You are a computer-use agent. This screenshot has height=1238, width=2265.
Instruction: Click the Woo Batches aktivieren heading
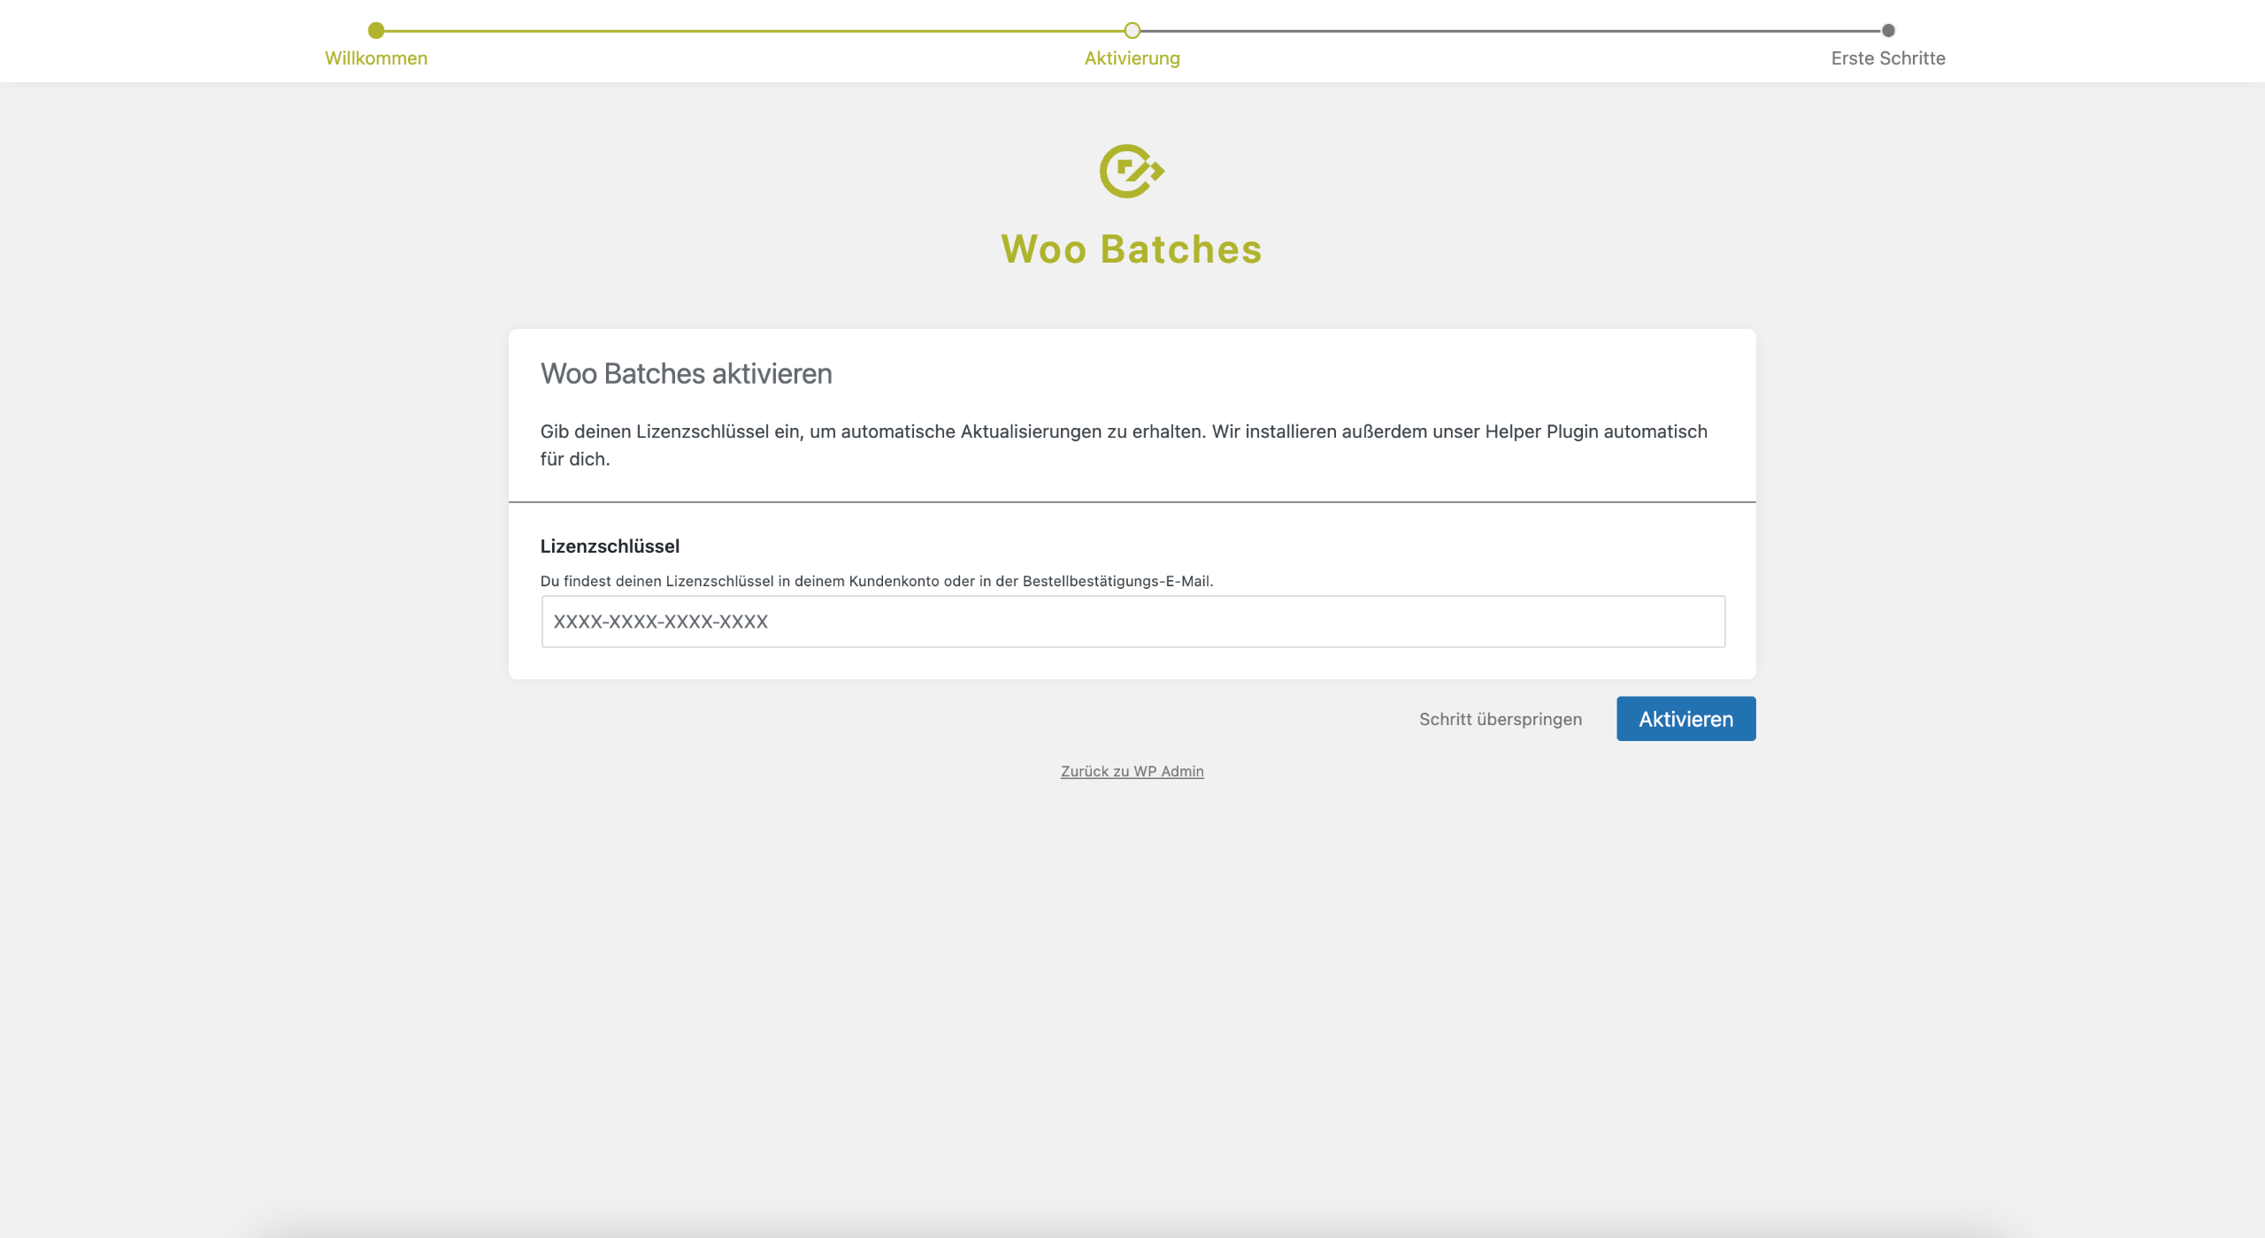[x=686, y=374]
